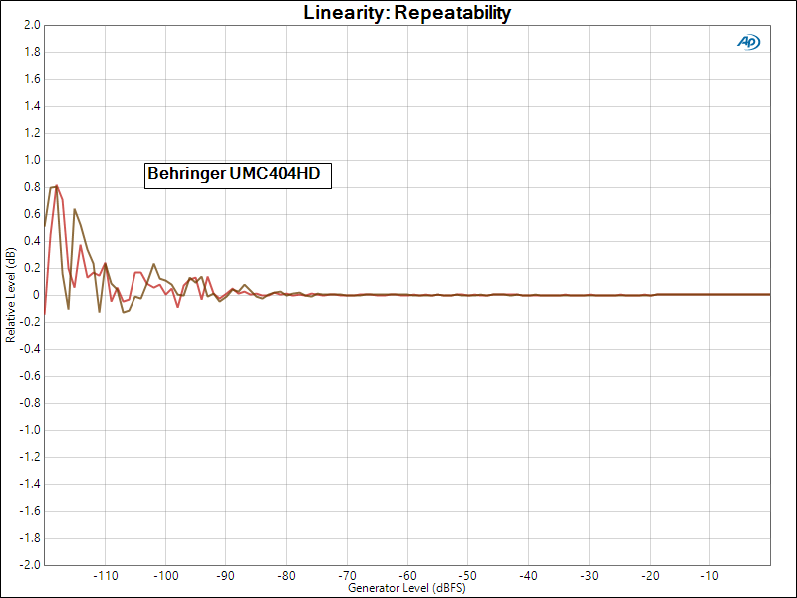Click the -1.4 y-axis tick label
This screenshot has height=598, width=797.
(30, 484)
